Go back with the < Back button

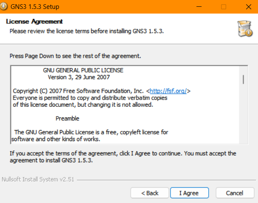click(149, 193)
